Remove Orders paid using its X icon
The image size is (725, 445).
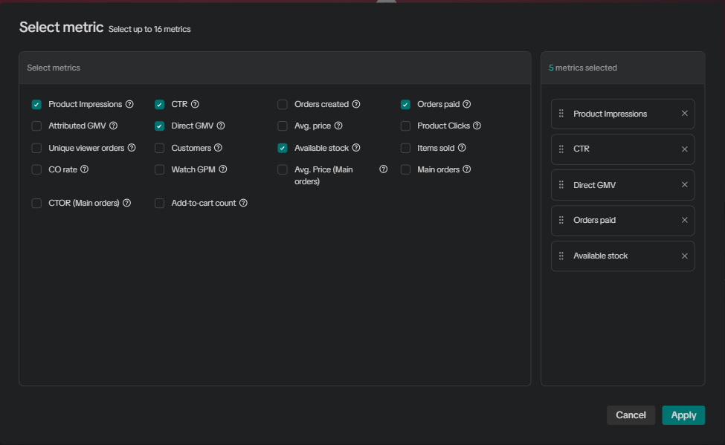pos(685,221)
